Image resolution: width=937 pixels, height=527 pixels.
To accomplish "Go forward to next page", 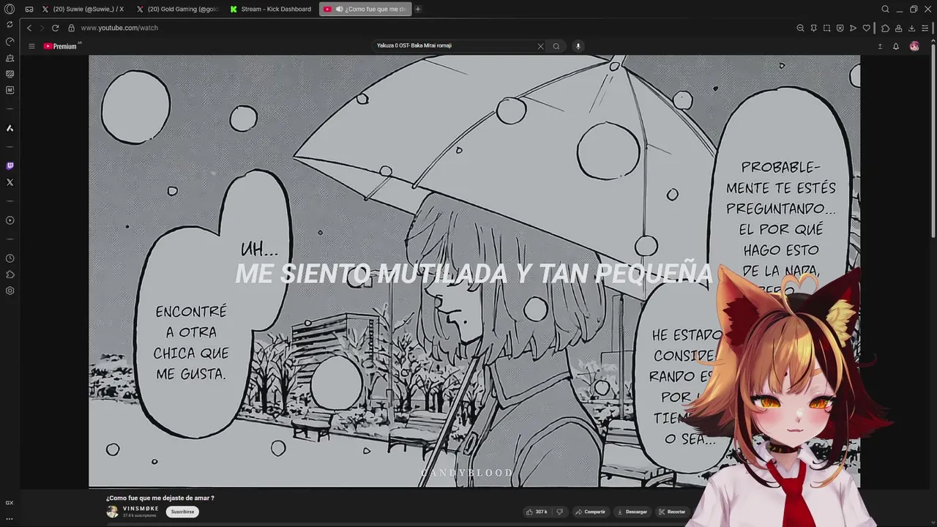I will pyautogui.click(x=42, y=28).
